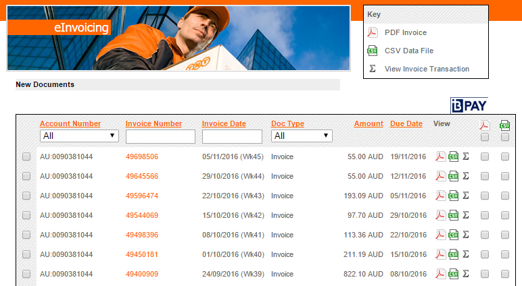Sort by Invoice Date column
This screenshot has height=286, width=522.
tap(224, 123)
